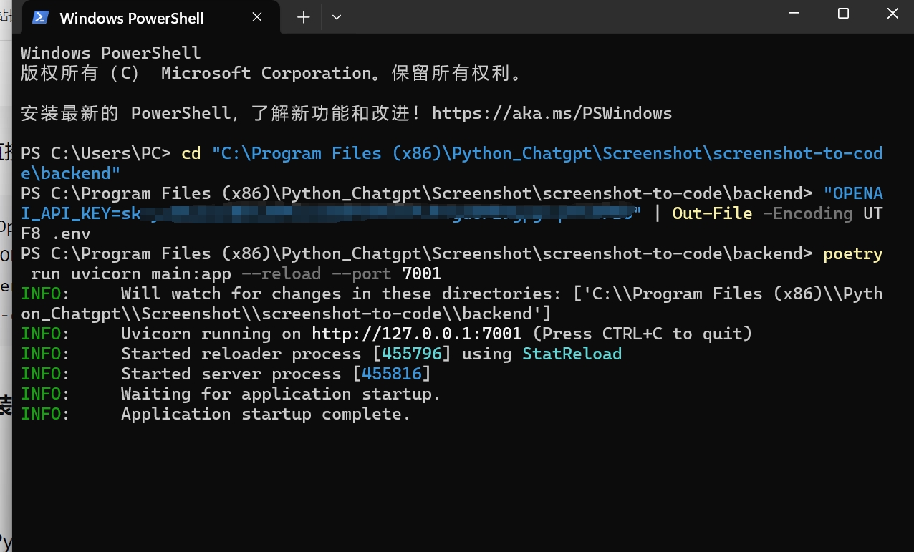Click the blinking cursor on the input line
Screen dimensions: 914x552
coord(21,434)
